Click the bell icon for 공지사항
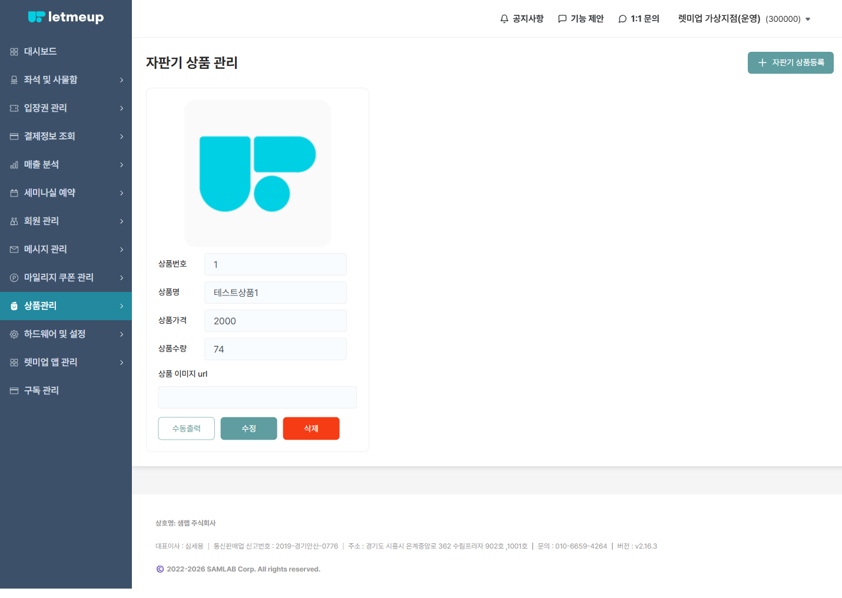Viewport: 842px width, 598px height. [x=504, y=19]
